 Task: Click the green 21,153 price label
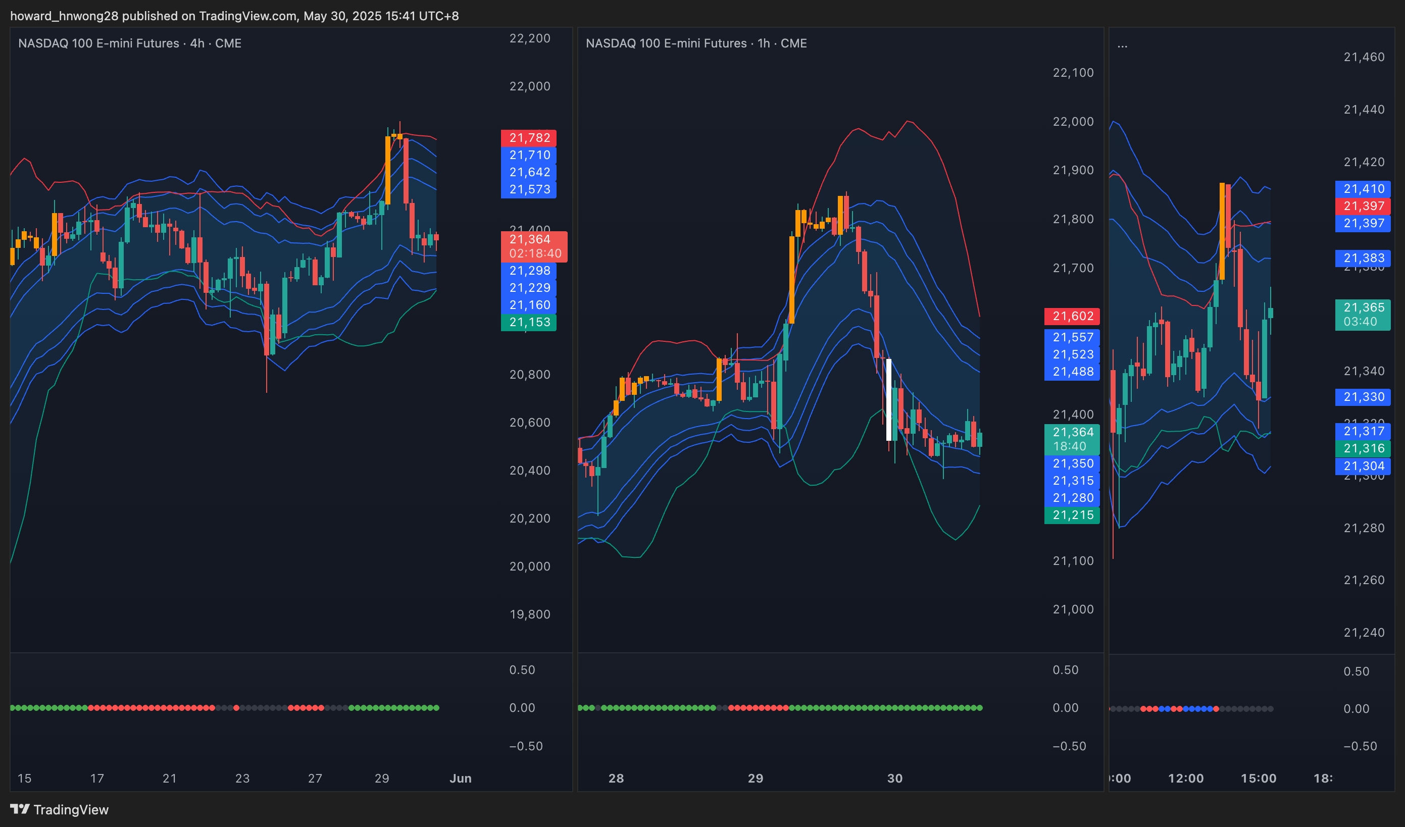[x=529, y=322]
